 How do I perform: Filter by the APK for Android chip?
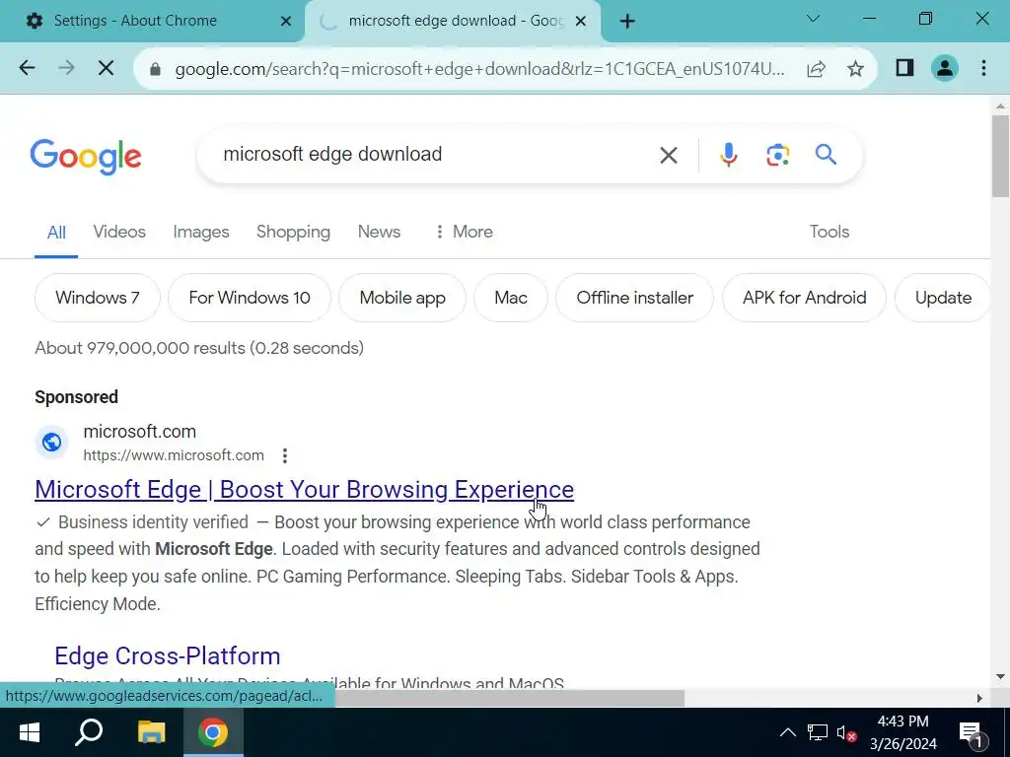[804, 298]
